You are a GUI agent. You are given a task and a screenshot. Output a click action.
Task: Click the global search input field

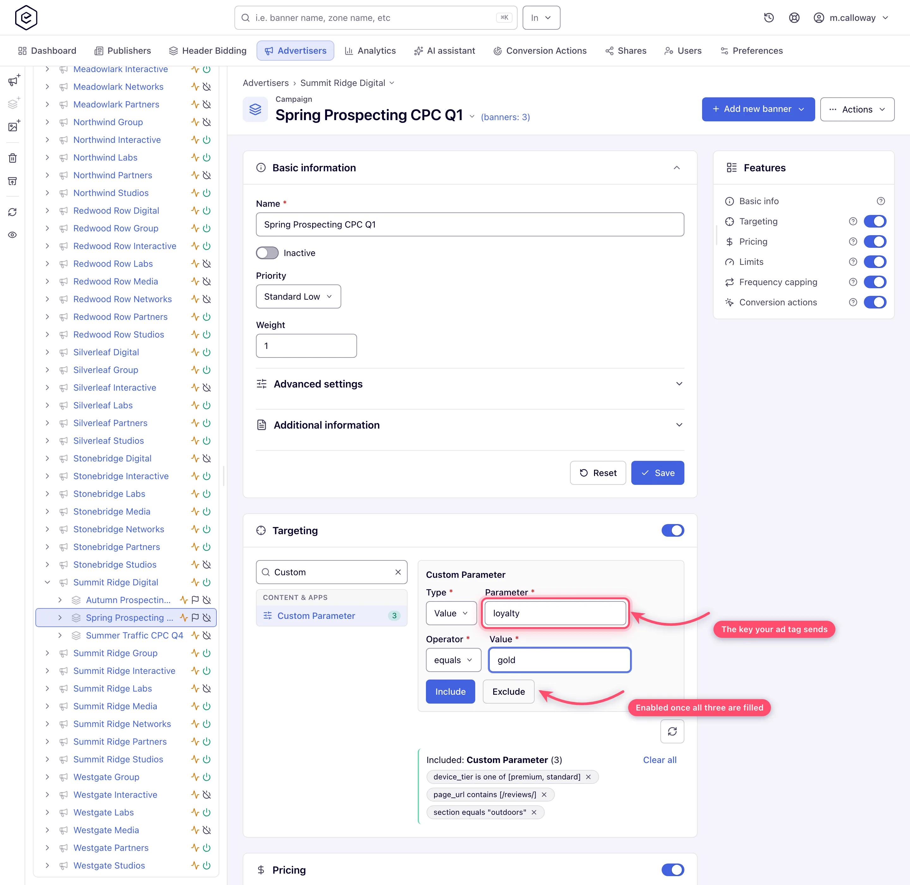(375, 18)
